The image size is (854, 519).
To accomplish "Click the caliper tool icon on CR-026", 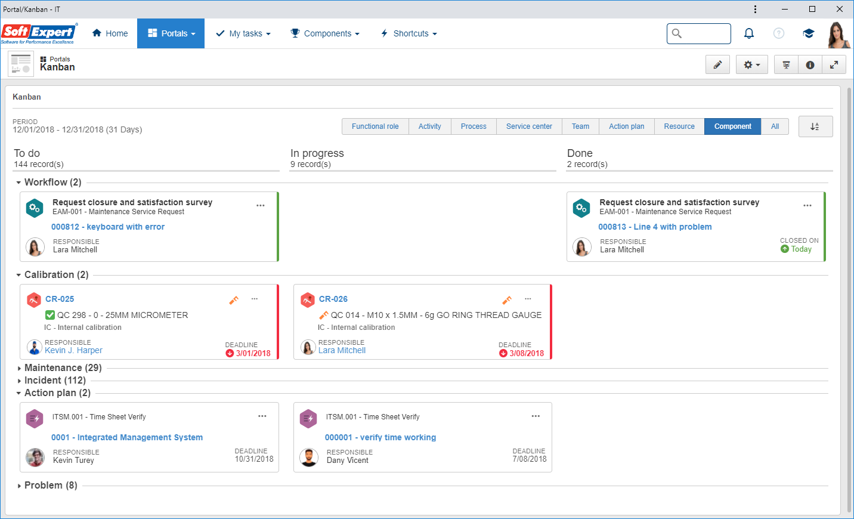I will (507, 300).
